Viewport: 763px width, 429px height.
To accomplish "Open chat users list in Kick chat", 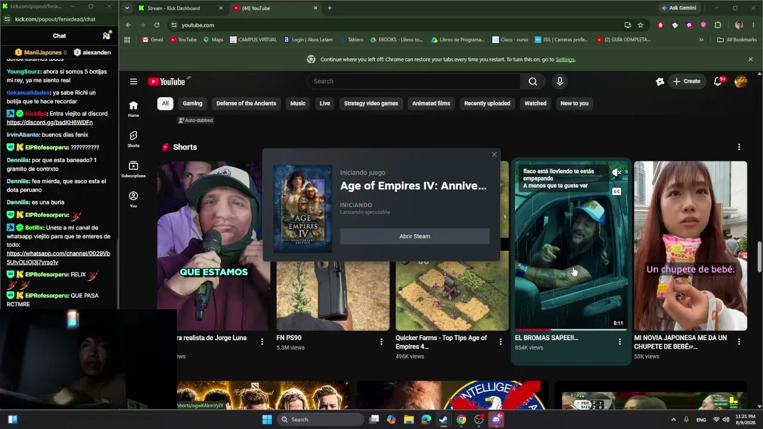I will 106,36.
